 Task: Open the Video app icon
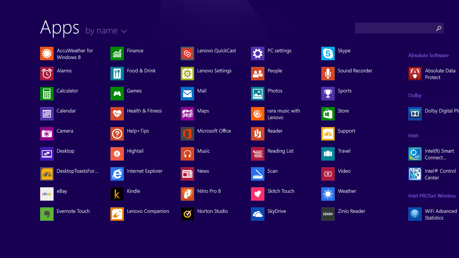coord(328,174)
